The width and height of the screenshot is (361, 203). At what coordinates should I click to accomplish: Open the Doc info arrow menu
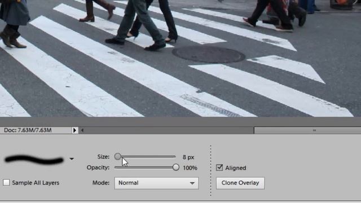click(74, 130)
